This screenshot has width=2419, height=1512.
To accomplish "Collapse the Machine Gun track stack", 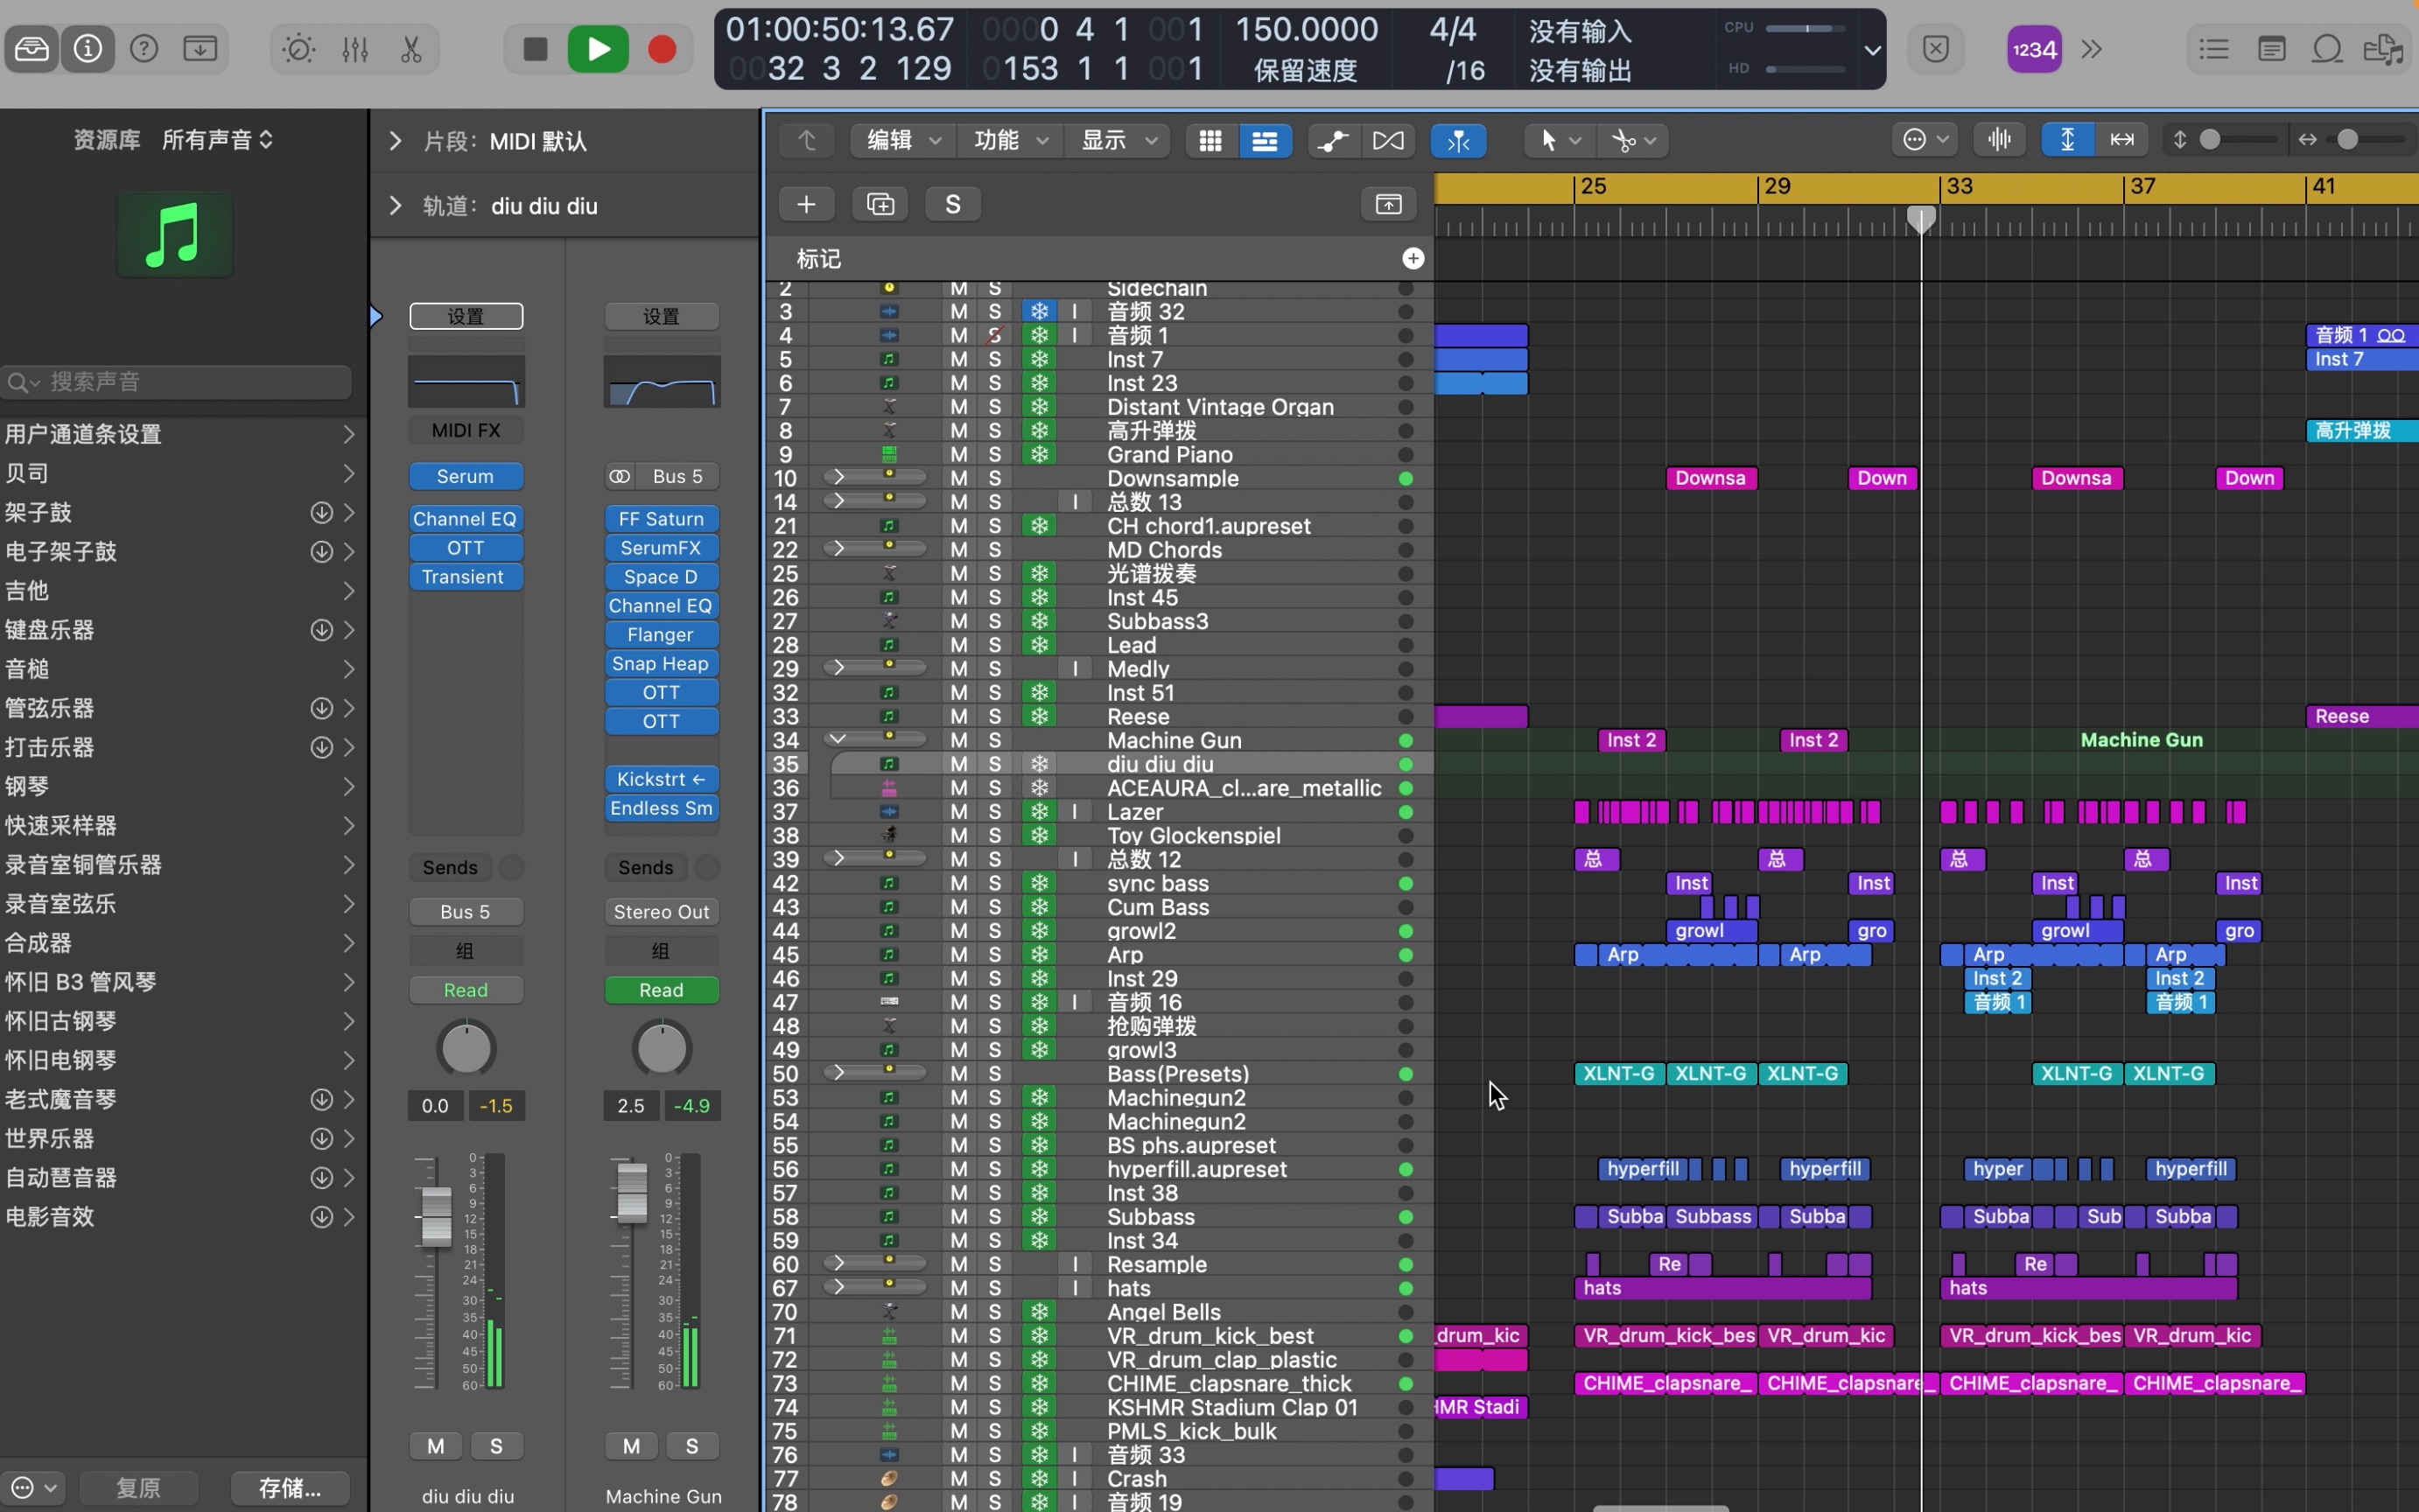I will (838, 739).
